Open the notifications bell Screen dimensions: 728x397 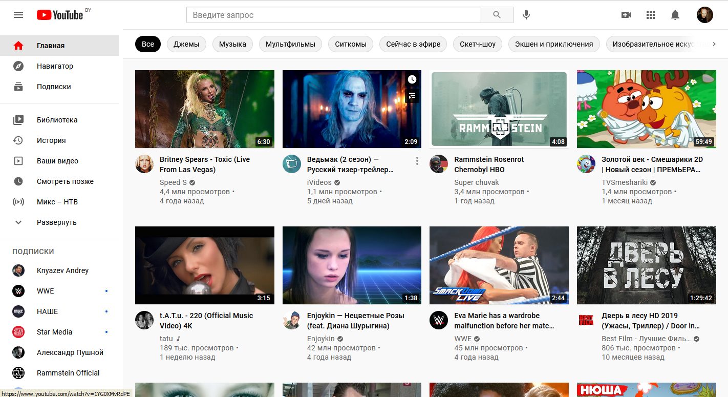pos(675,15)
